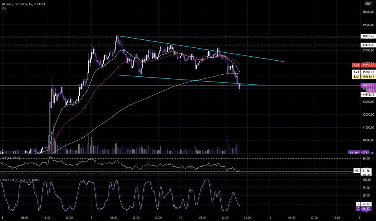The width and height of the screenshot is (376, 221).
Task: Click the Stoch RSI K 22.22 label
Action: [x=363, y=204]
